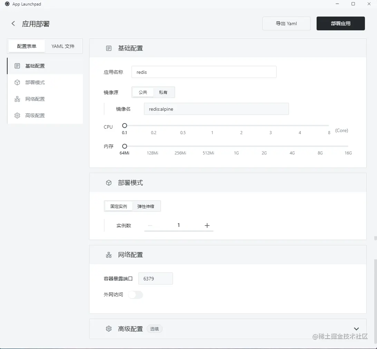
Task: Set memory slider to 1G mark
Action: [236, 153]
